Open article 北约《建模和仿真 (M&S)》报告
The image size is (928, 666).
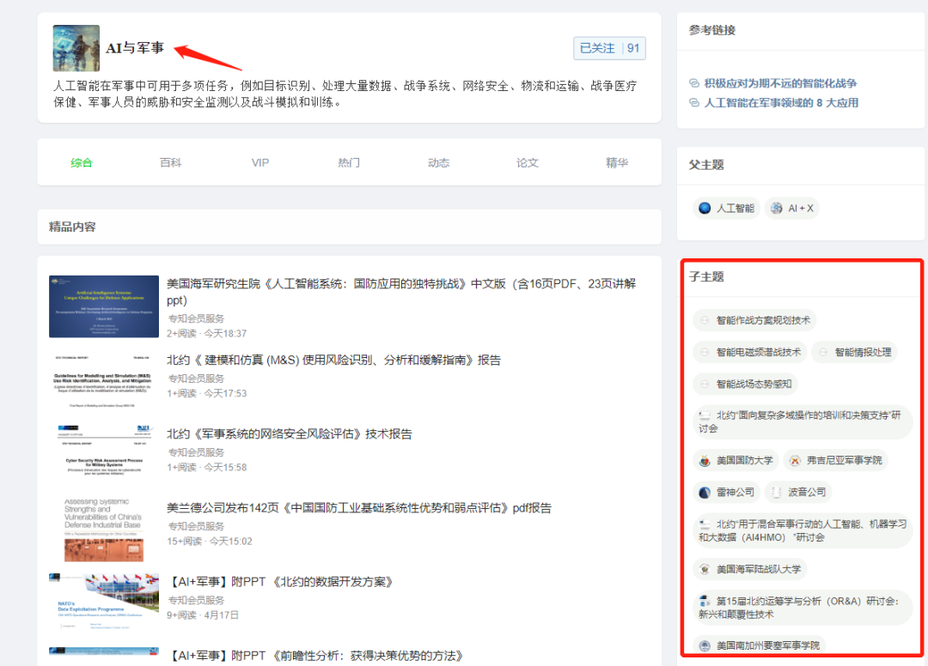(x=333, y=360)
